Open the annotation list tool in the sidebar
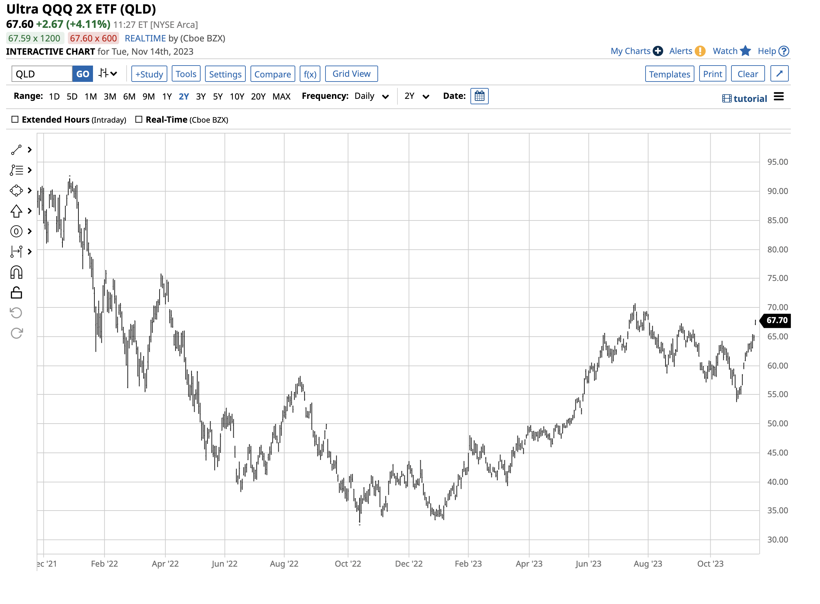 [16, 170]
